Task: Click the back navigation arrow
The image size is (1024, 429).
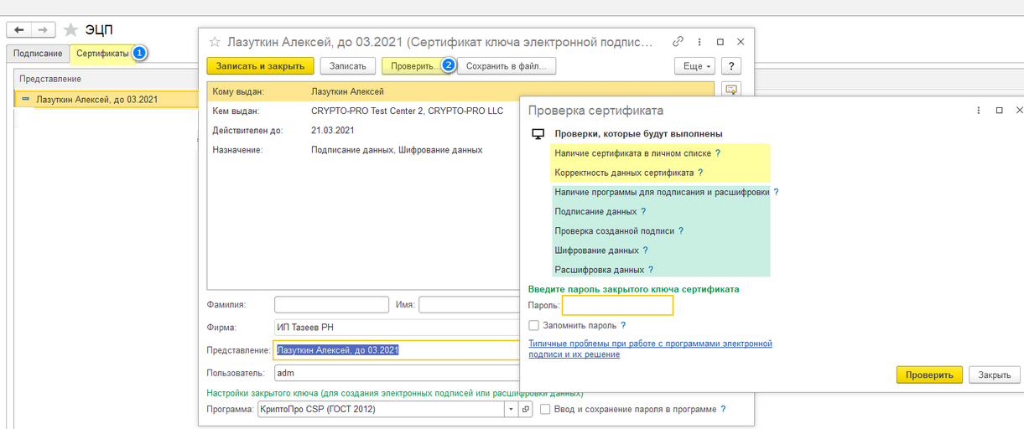Action: pos(19,30)
